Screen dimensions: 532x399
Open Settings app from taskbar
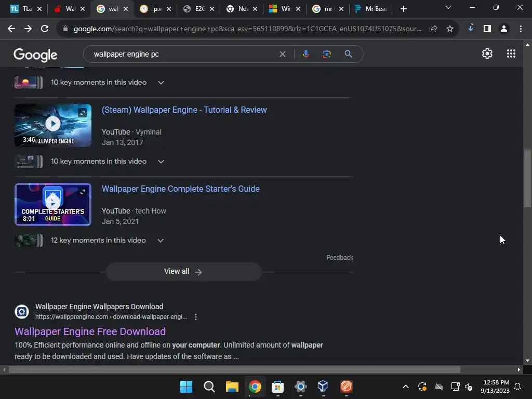point(301,387)
